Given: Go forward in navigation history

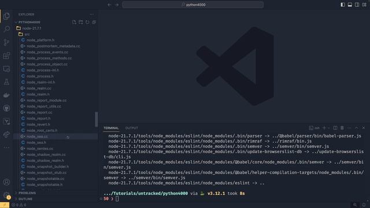Looking at the screenshot, I should click(117, 5).
